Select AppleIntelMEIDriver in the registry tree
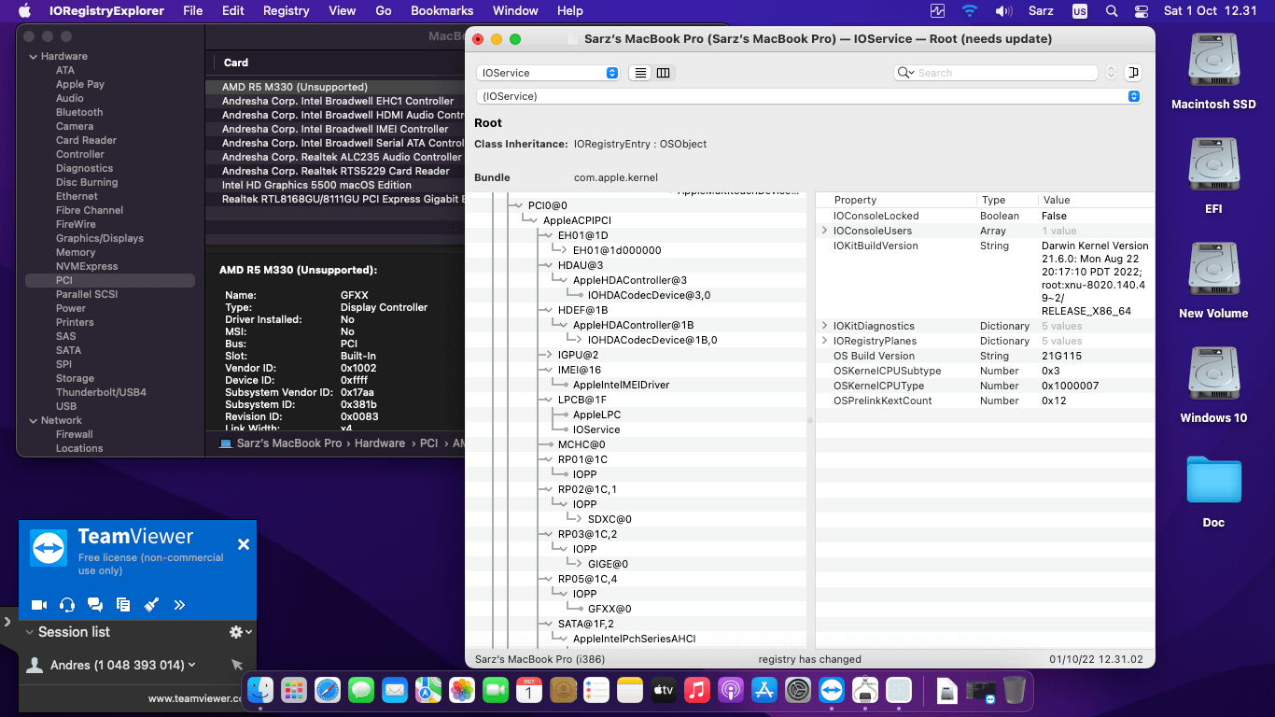 (x=621, y=385)
